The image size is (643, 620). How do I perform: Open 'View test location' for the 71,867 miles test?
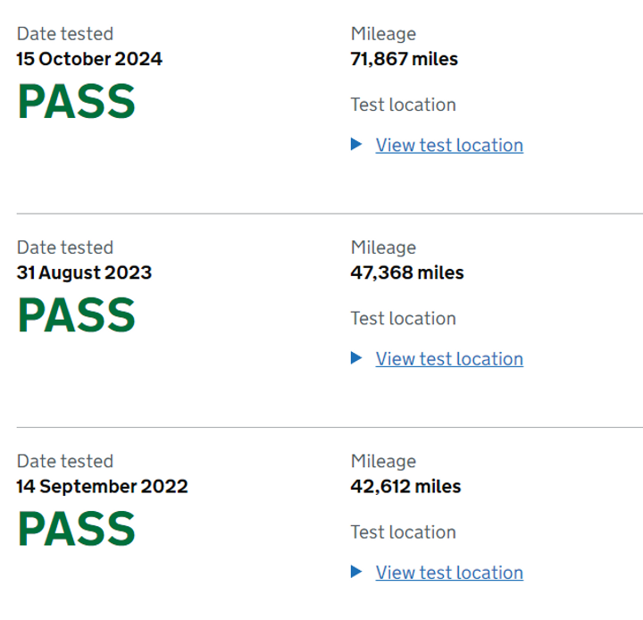point(449,145)
